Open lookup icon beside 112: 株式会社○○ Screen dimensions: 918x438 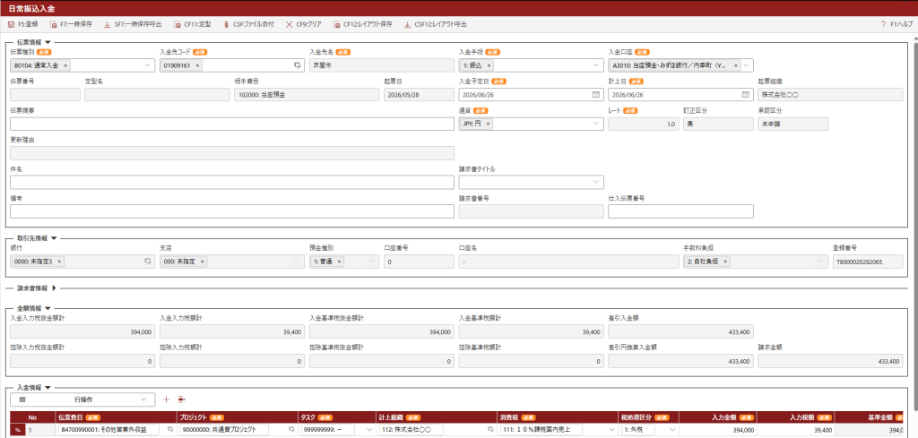click(x=490, y=430)
